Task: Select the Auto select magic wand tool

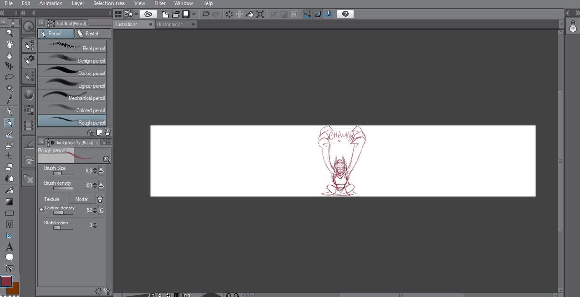Action: pyautogui.click(x=9, y=88)
